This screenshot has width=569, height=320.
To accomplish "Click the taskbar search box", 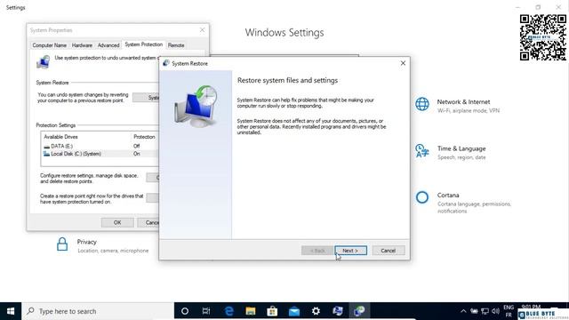I will point(98,311).
